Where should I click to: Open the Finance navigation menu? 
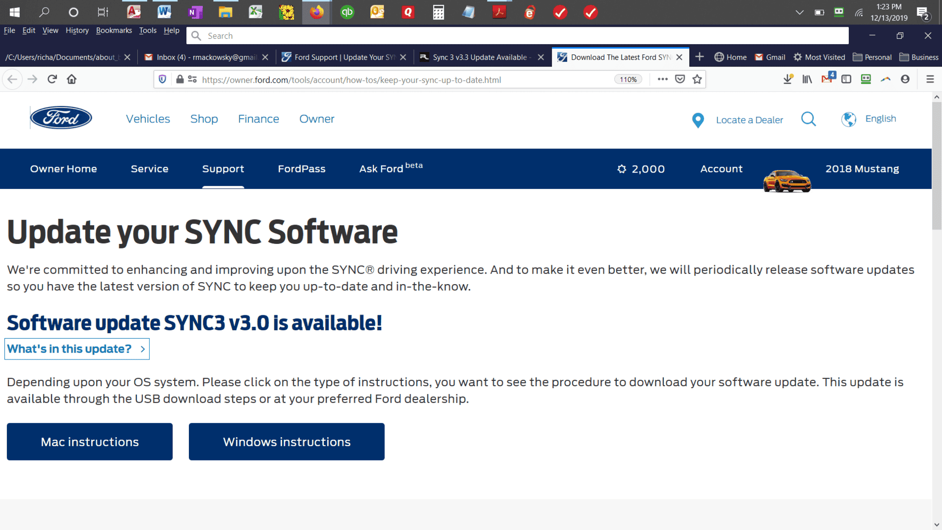258,119
